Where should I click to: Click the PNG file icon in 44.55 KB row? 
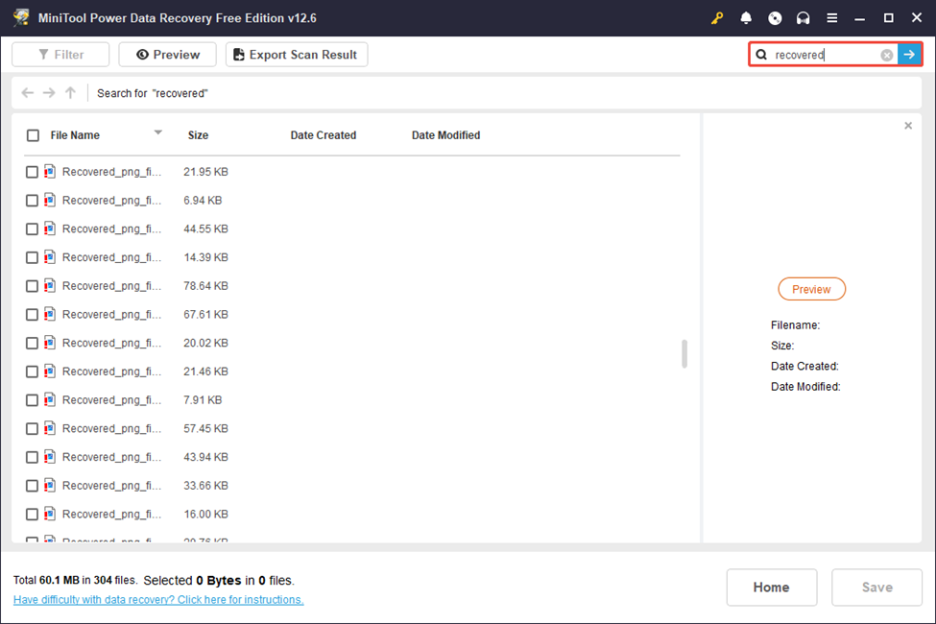click(50, 228)
